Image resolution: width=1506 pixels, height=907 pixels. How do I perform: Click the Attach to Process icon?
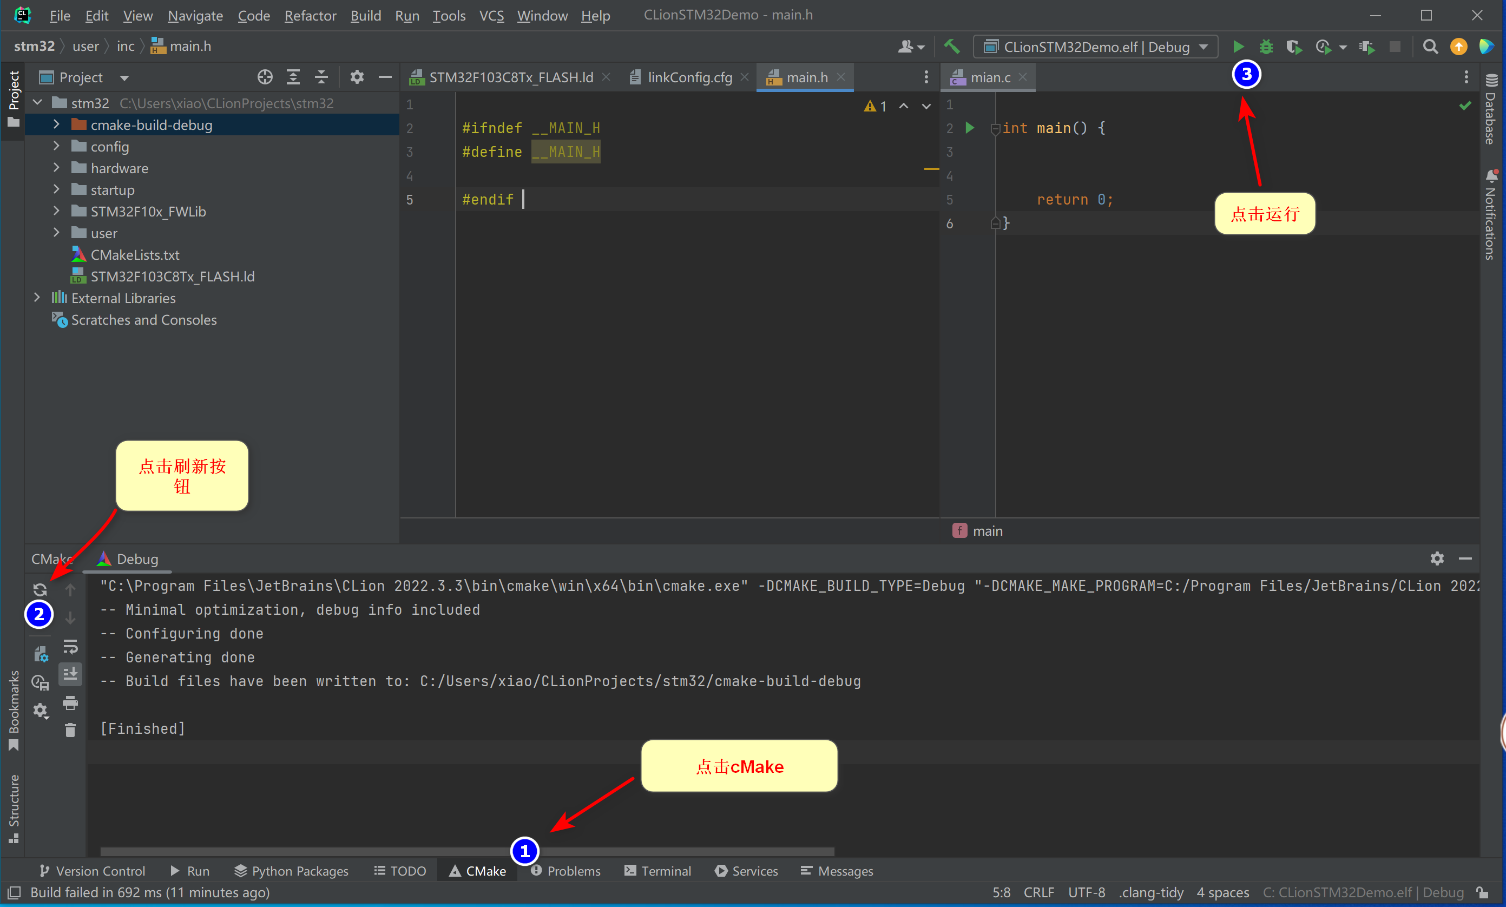(x=1367, y=47)
